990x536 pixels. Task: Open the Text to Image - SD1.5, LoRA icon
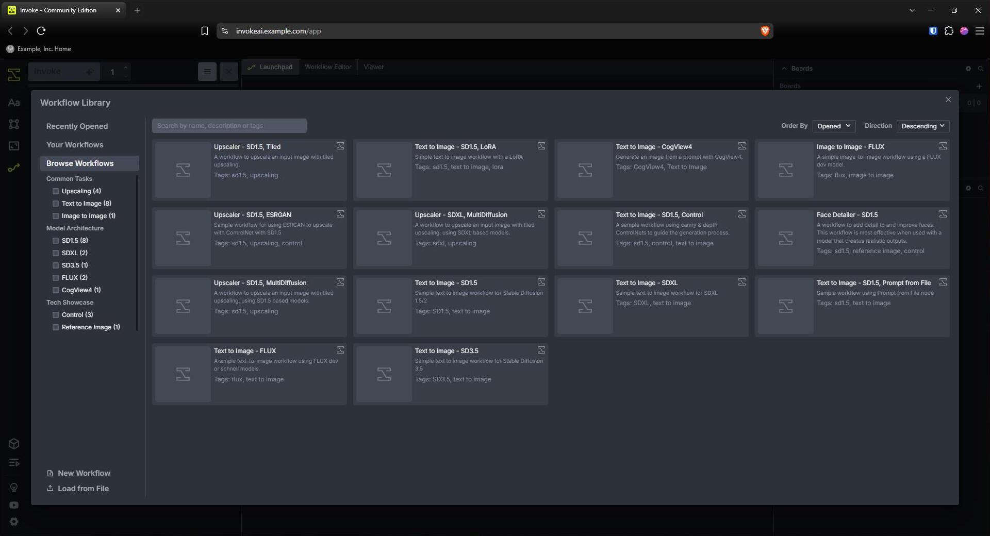click(x=541, y=146)
